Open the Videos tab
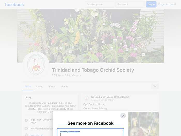The height and width of the screenshot is (136, 181). coord(64,87)
